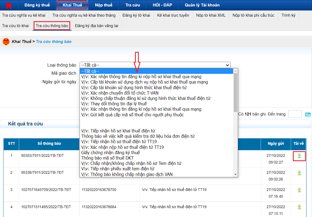Click notification number 1027071511495/2022/TB-TĐT

(x=46, y=207)
